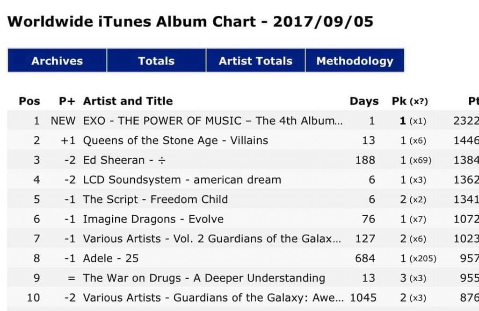Viewport: 479px width, 311px height.
Task: Open LCD Soundsystem - american dream
Action: [182, 180]
